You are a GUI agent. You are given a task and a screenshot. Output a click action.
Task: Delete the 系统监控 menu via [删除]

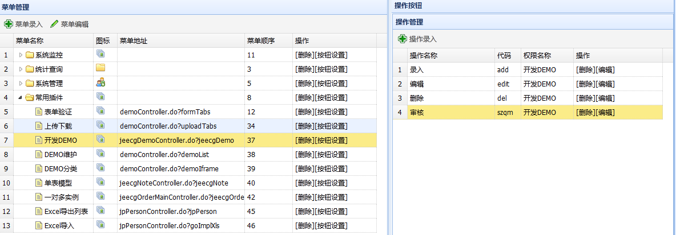point(305,55)
